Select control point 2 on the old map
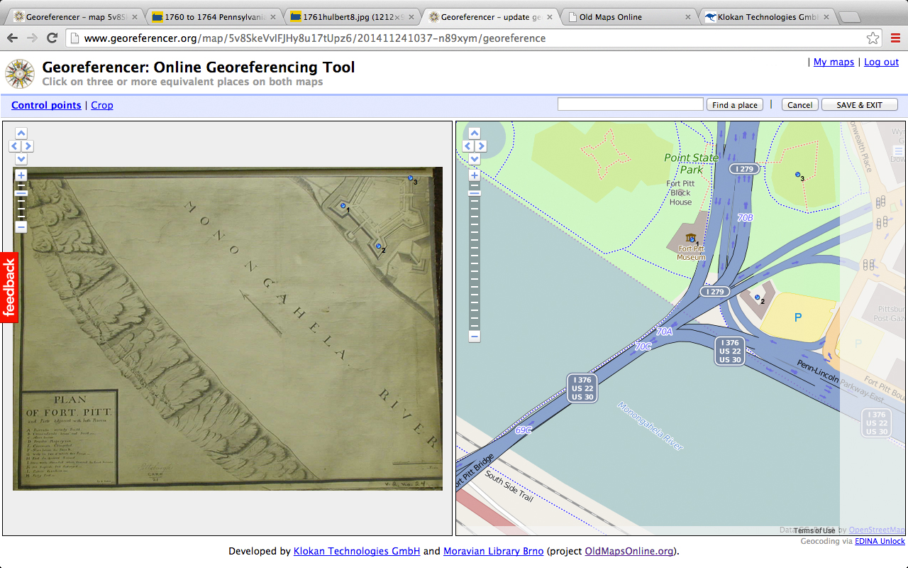Screen dimensions: 908x568 (379, 246)
